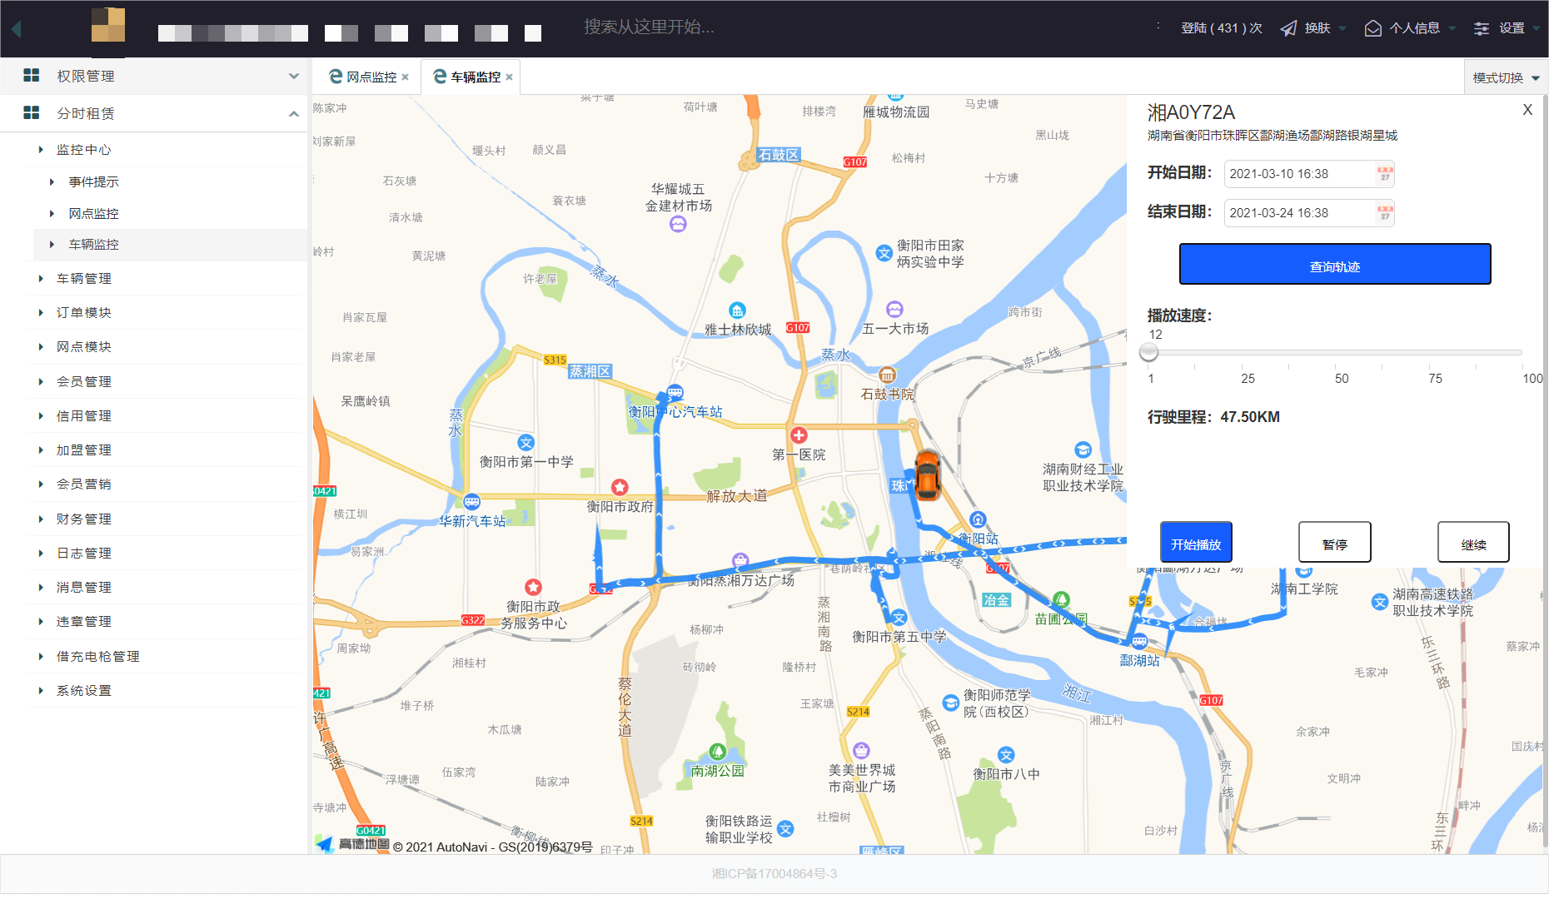
Task: Click the 暂停 button
Action: pyautogui.click(x=1335, y=542)
